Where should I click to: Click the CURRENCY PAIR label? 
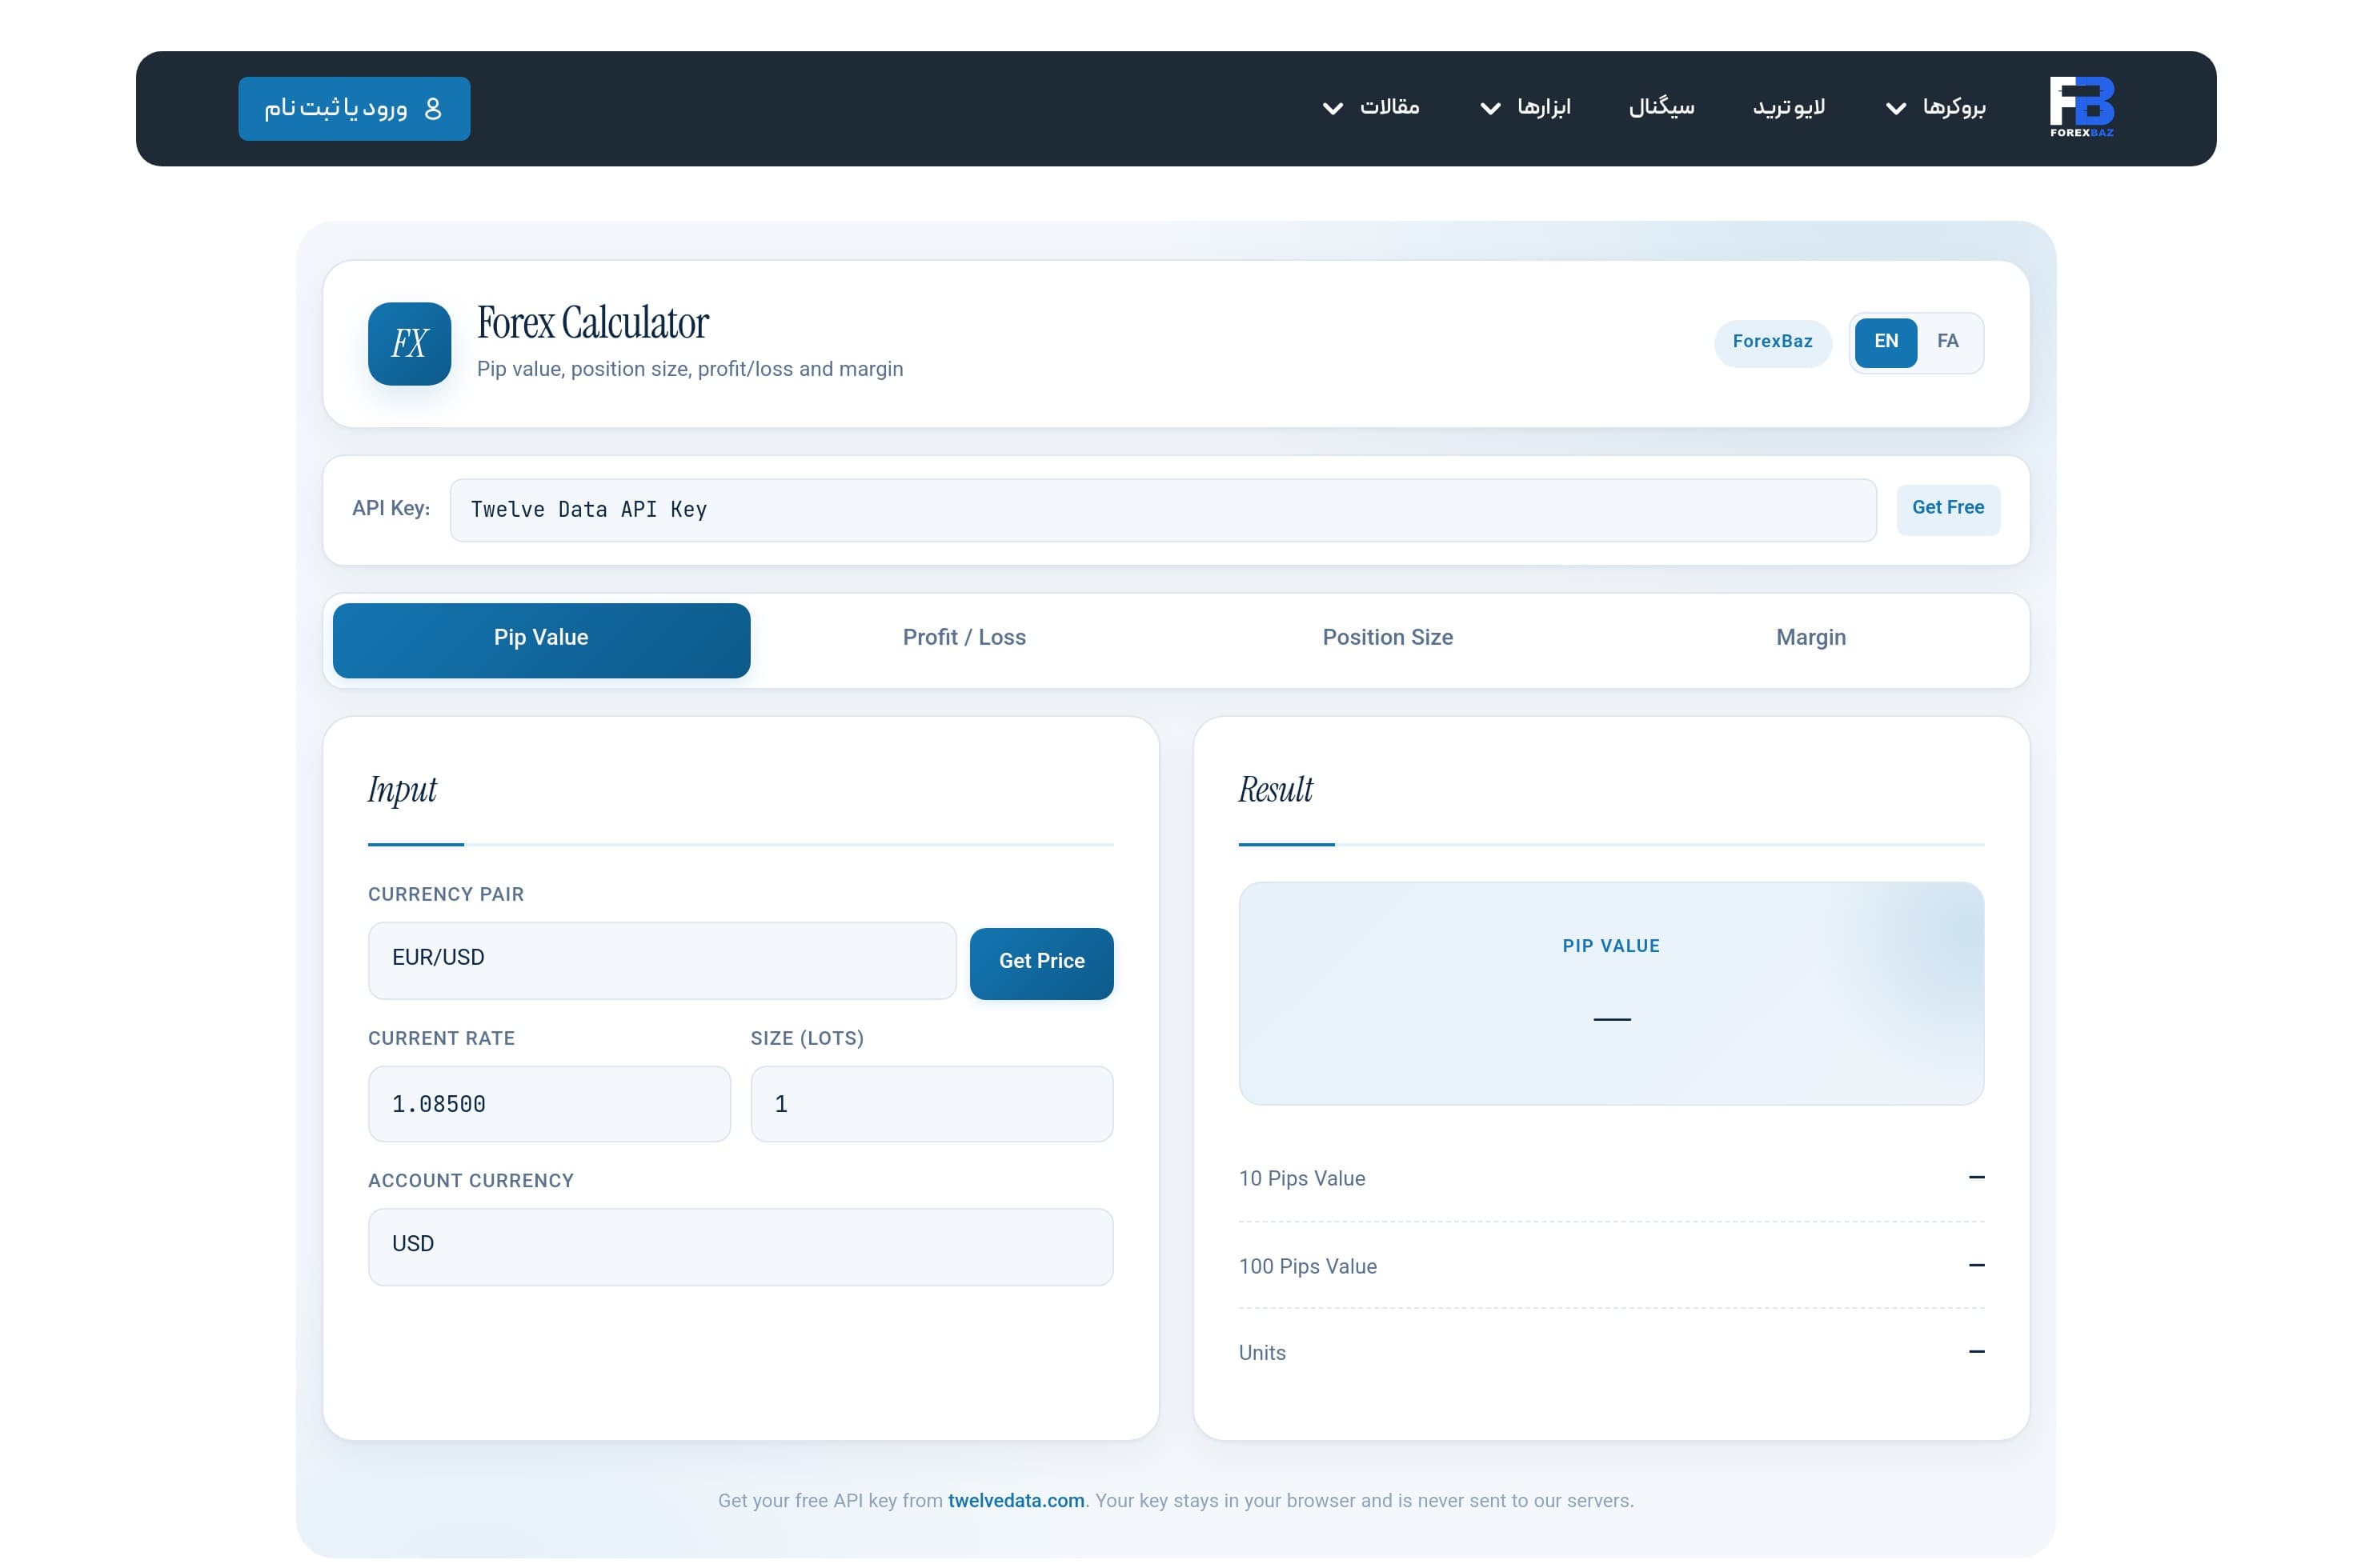click(x=447, y=894)
